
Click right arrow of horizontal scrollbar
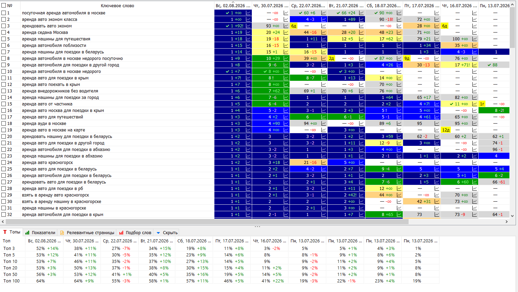(507, 221)
